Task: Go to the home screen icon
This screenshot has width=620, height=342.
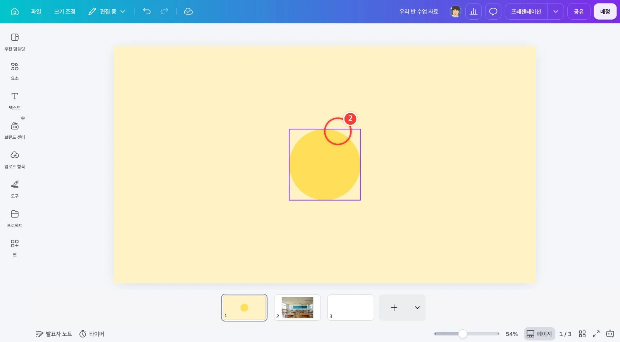Action: tap(15, 12)
